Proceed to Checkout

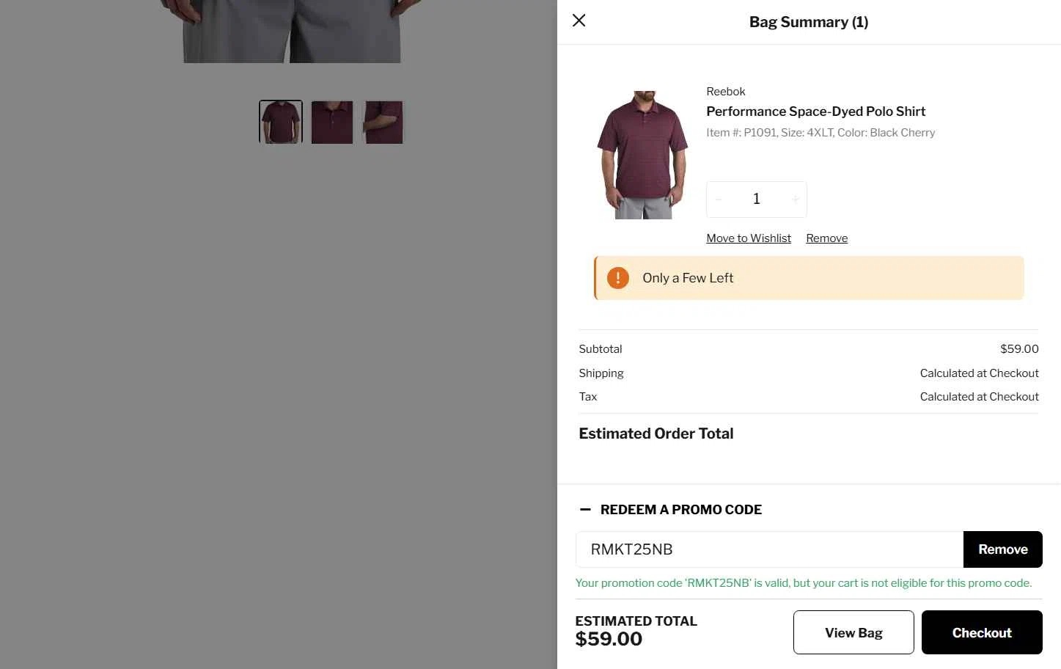point(981,632)
